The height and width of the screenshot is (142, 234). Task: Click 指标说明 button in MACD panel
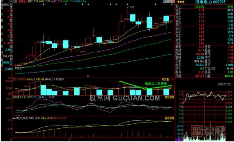coord(169,119)
